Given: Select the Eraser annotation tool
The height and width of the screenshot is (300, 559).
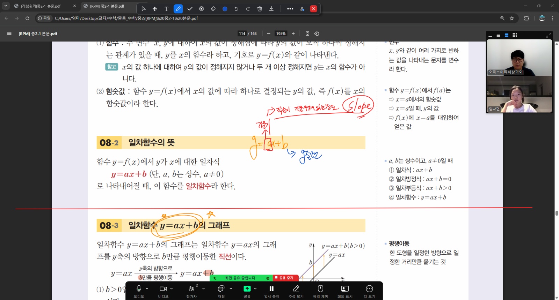Looking at the screenshot, I should pos(213,9).
